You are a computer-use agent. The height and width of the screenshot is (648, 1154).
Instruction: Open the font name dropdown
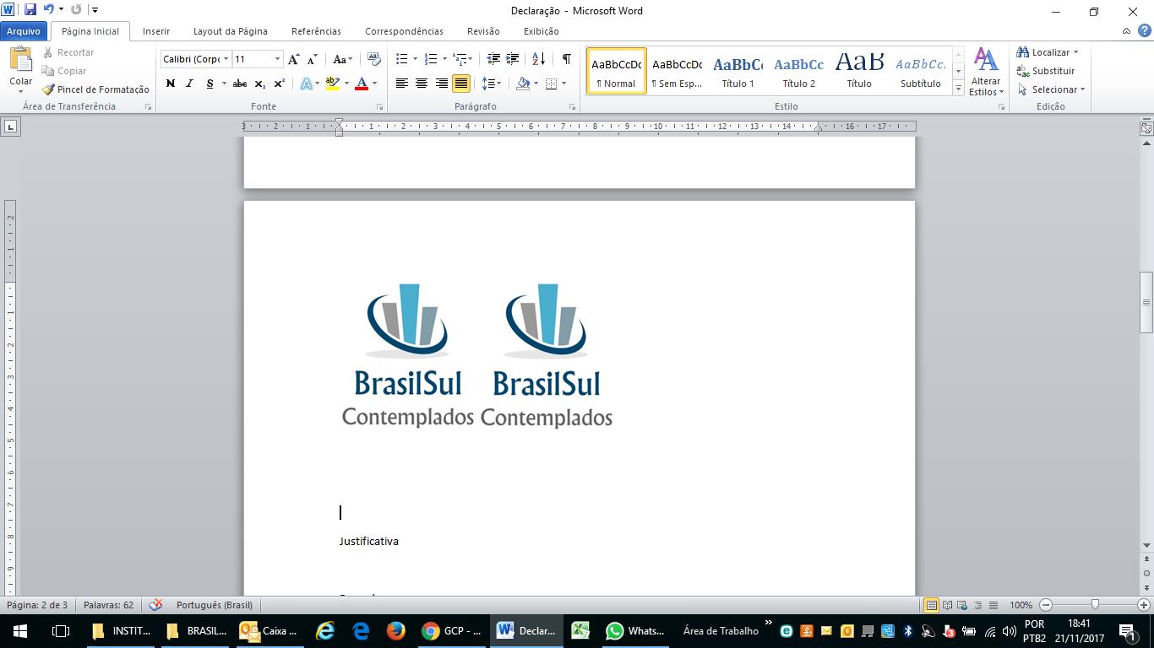[226, 59]
